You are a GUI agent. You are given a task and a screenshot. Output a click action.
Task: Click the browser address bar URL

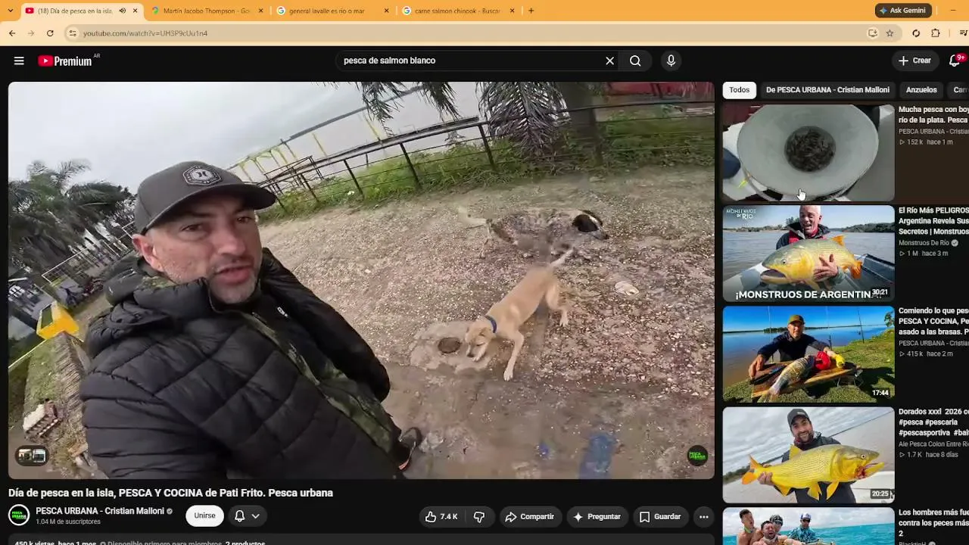pyautogui.click(x=145, y=33)
